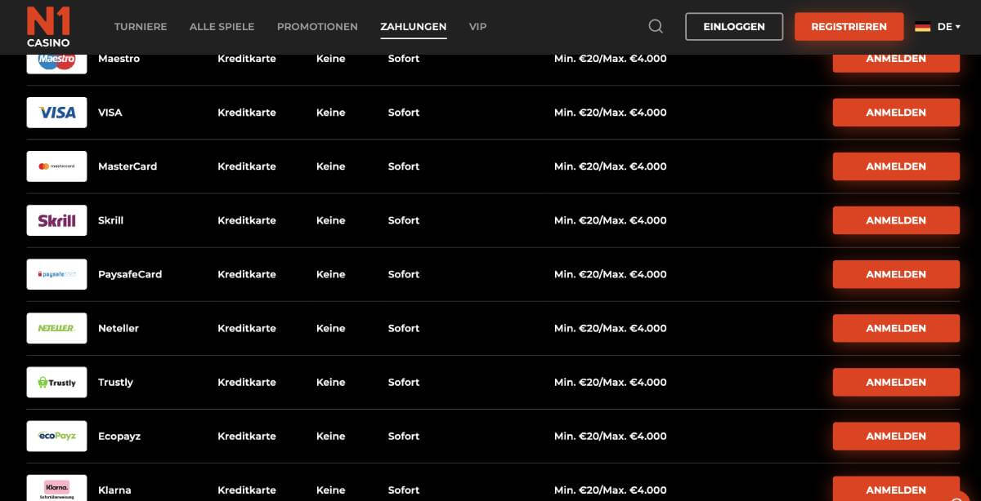The width and height of the screenshot is (981, 501).
Task: Click Sofort in the Trustly row
Action: click(404, 382)
